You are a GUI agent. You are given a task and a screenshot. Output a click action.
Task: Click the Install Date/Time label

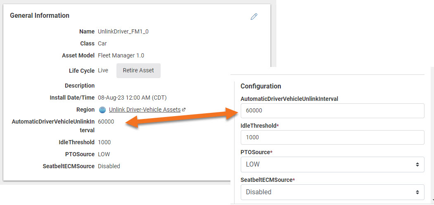click(x=72, y=98)
